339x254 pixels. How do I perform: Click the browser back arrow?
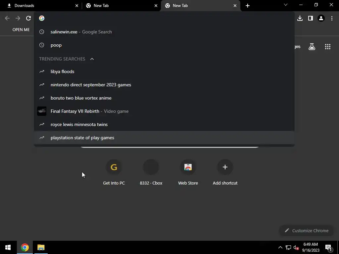(x=7, y=19)
